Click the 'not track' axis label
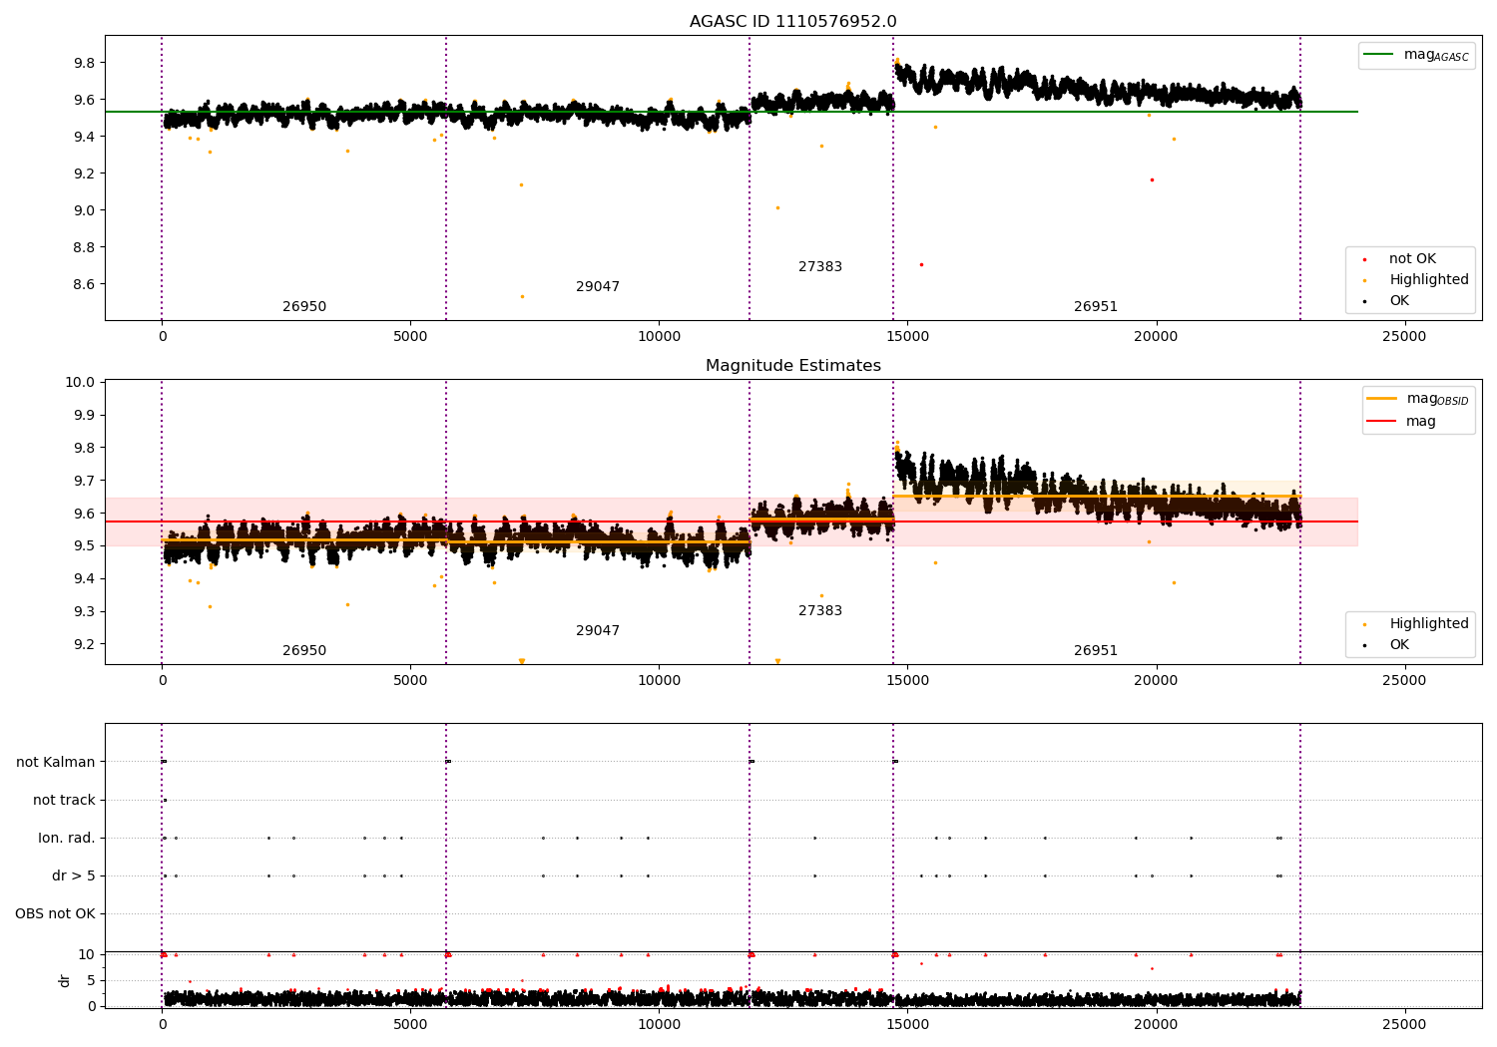The height and width of the screenshot is (1047, 1497). tap(64, 801)
